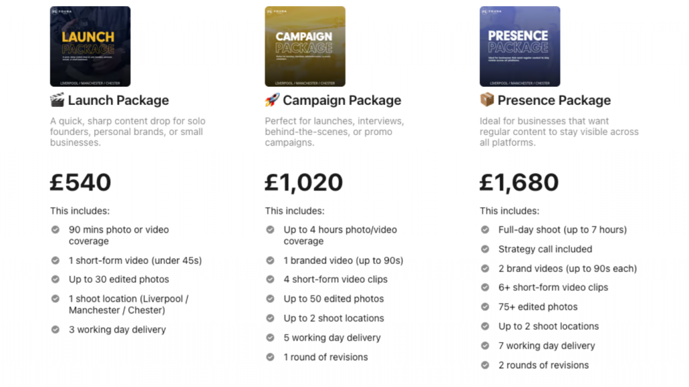Click check icon next to '3 working day delivery'

coord(55,329)
